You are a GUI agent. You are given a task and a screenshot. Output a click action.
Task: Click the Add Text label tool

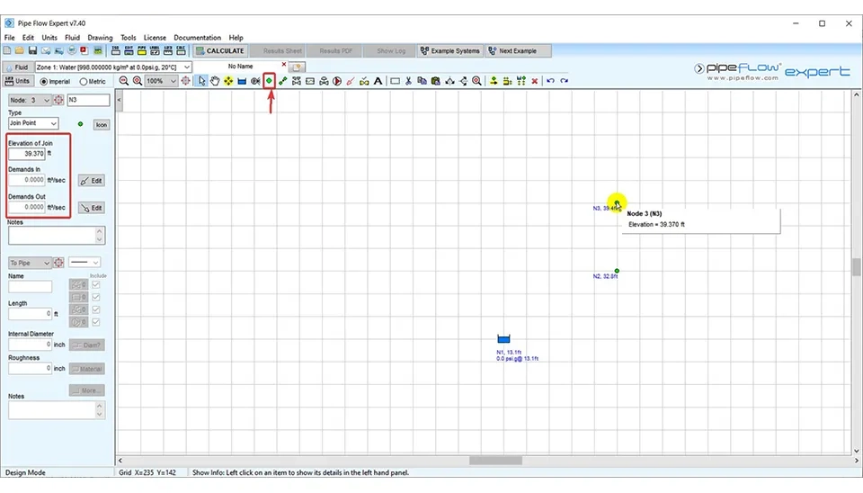click(x=378, y=81)
